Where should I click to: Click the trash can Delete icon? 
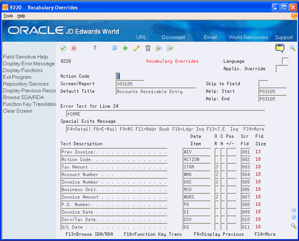point(148,48)
